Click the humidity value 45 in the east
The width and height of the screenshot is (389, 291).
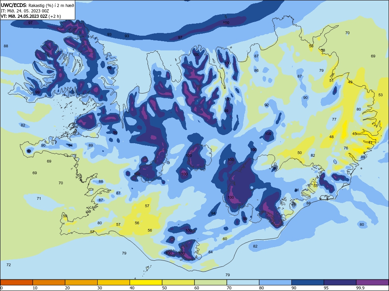tap(354, 133)
